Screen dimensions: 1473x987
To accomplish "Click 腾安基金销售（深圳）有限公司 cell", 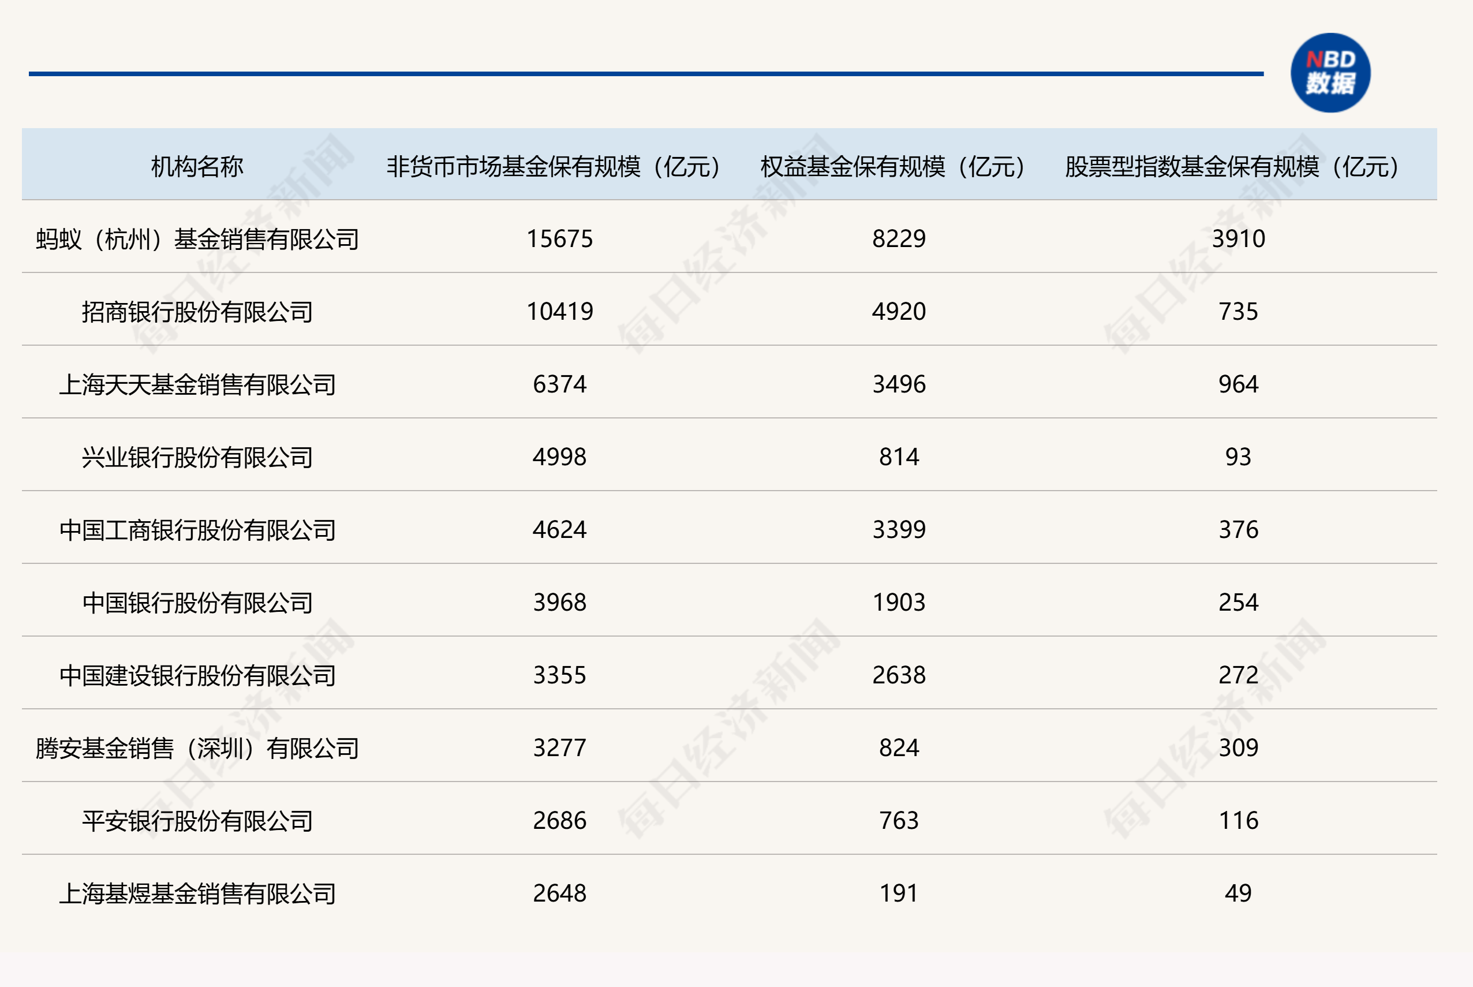I will [197, 748].
